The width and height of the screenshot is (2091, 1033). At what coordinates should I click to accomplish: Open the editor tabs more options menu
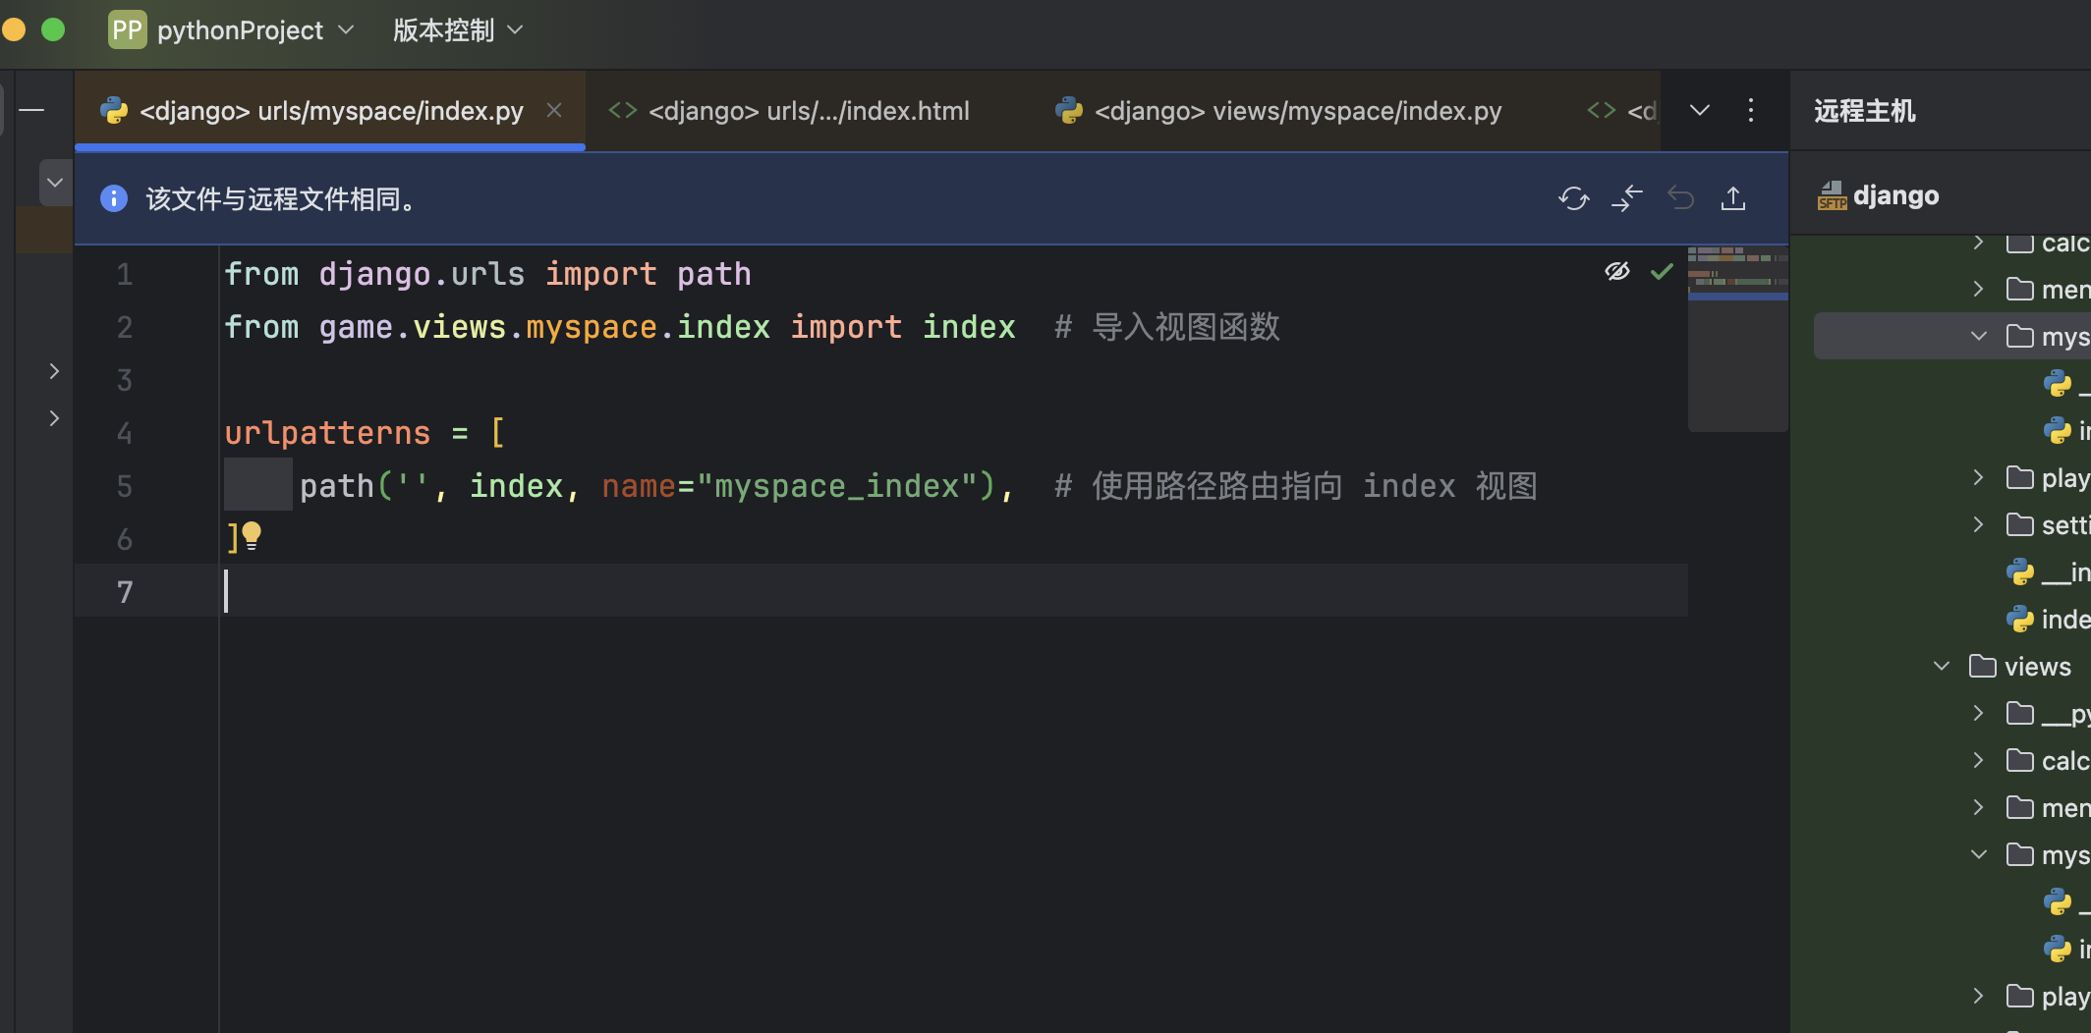(1751, 110)
